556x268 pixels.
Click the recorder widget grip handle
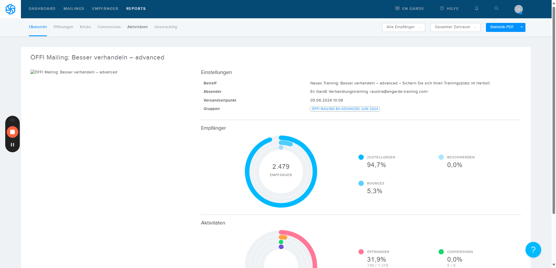tap(13, 120)
